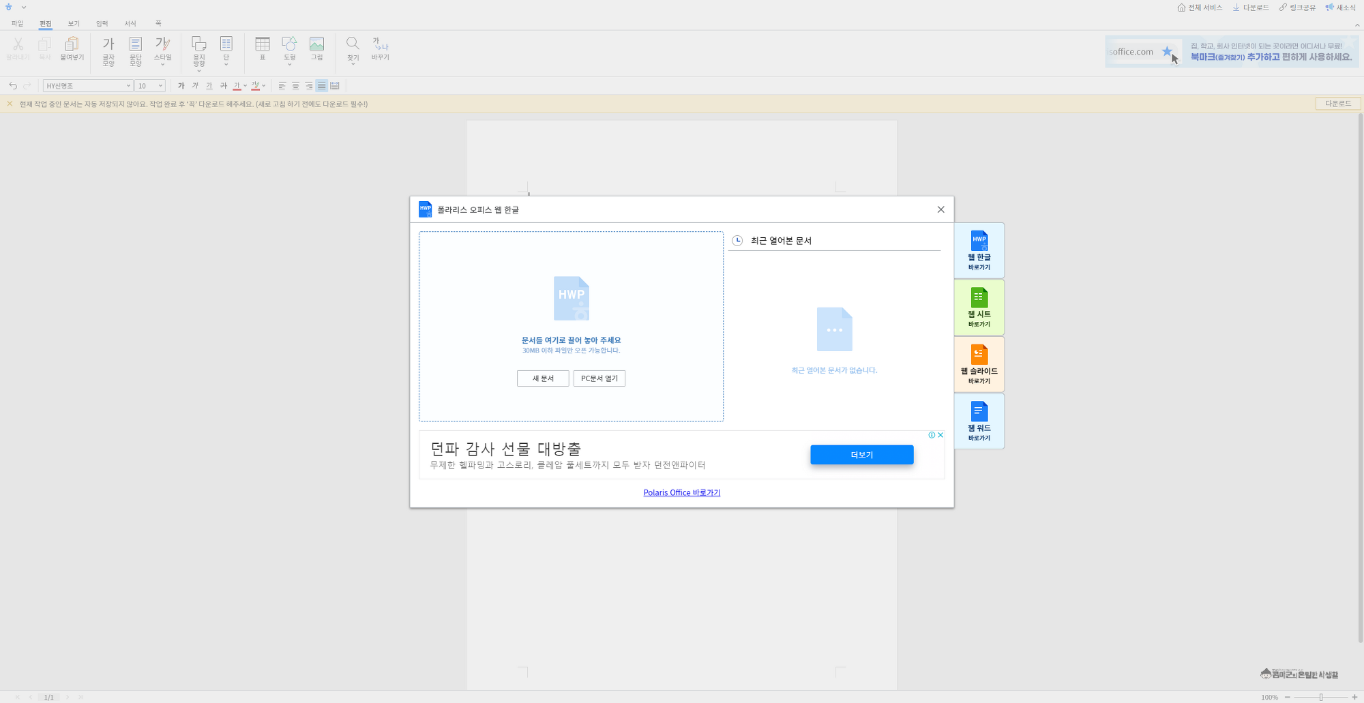Click the vertical scrollbar on right edge

pyautogui.click(x=1360, y=378)
